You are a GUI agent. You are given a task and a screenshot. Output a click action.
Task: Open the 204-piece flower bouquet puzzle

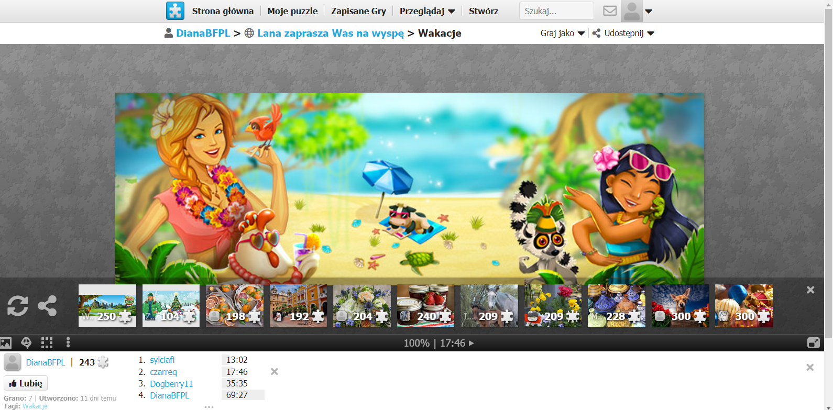pos(362,306)
